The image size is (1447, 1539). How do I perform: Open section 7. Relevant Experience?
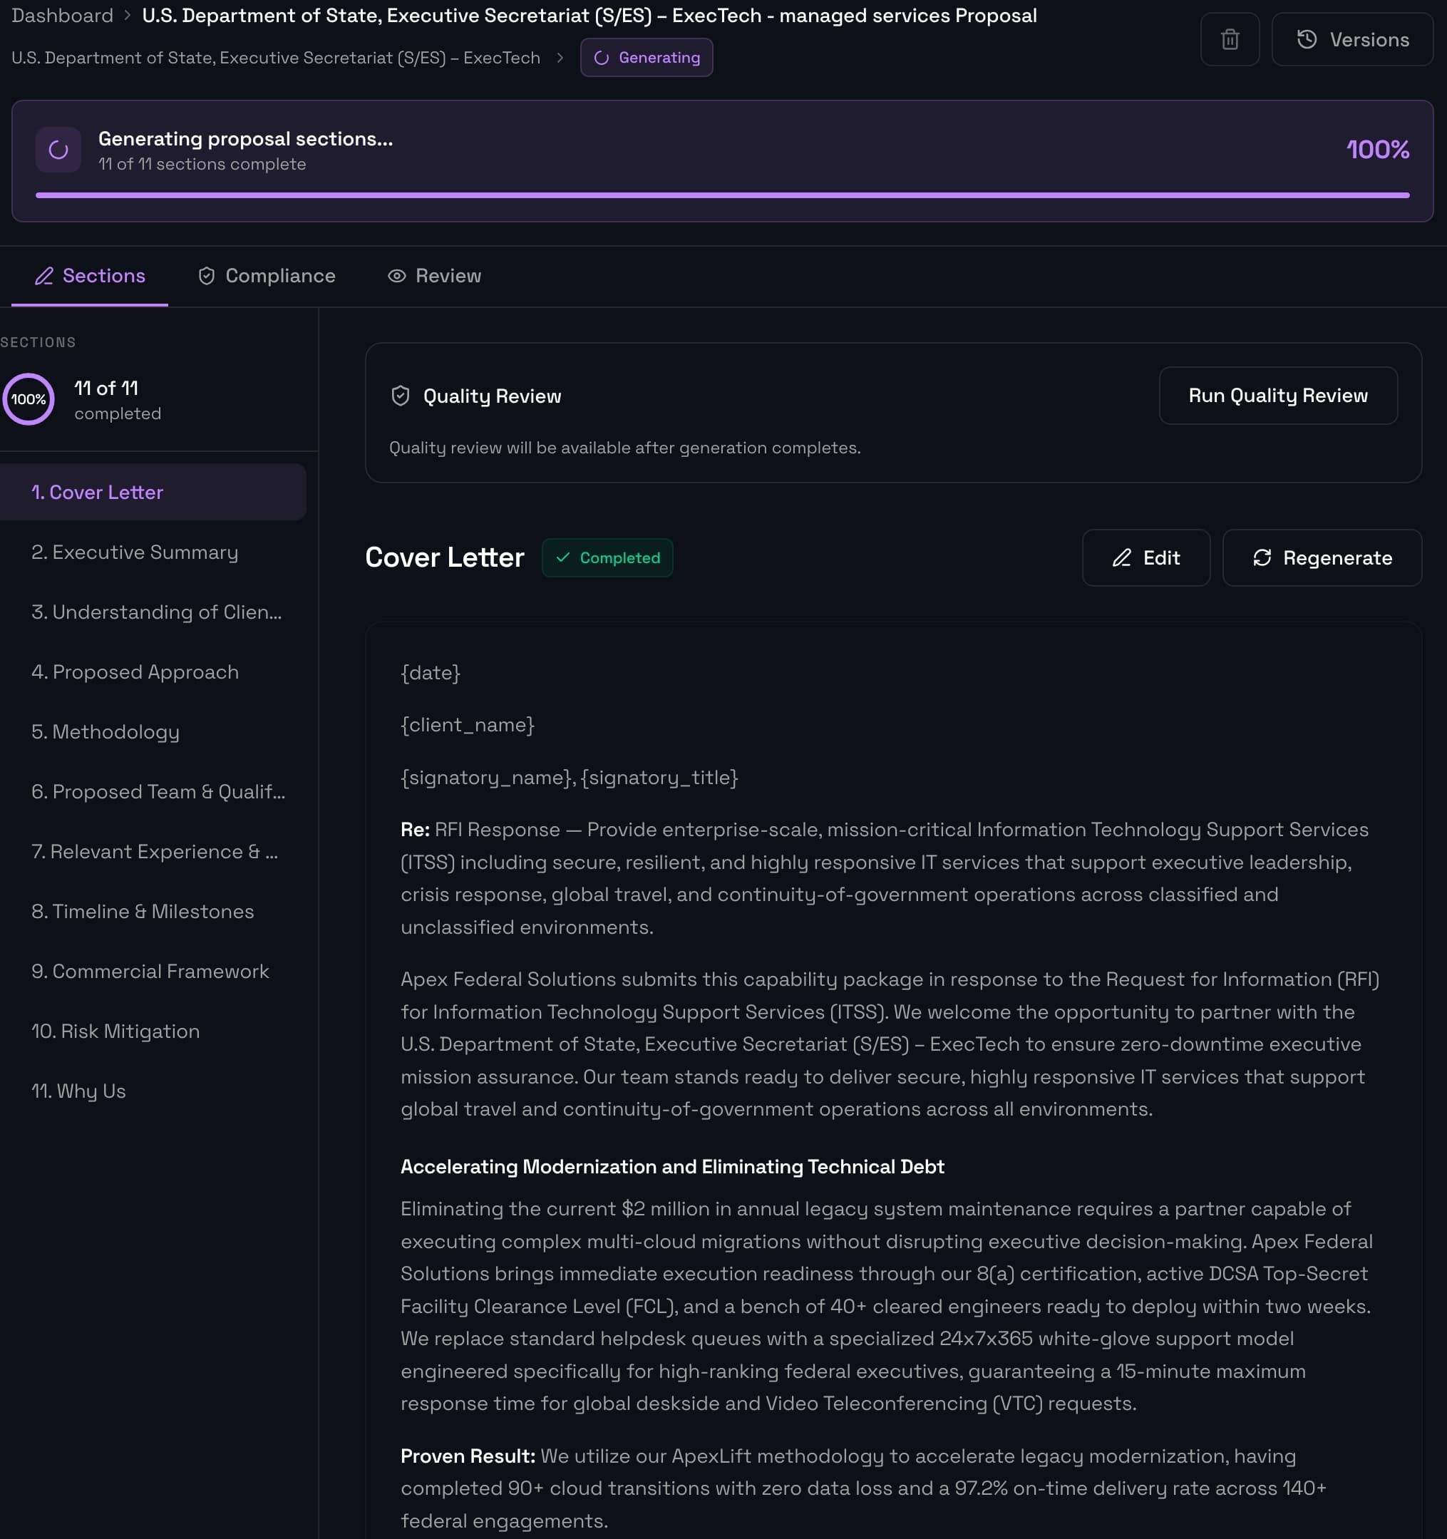[x=153, y=852]
